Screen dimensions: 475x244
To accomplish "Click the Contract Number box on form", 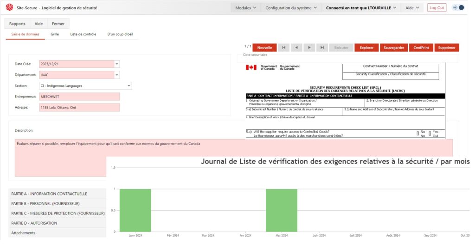I will pyautogui.click(x=391, y=67).
